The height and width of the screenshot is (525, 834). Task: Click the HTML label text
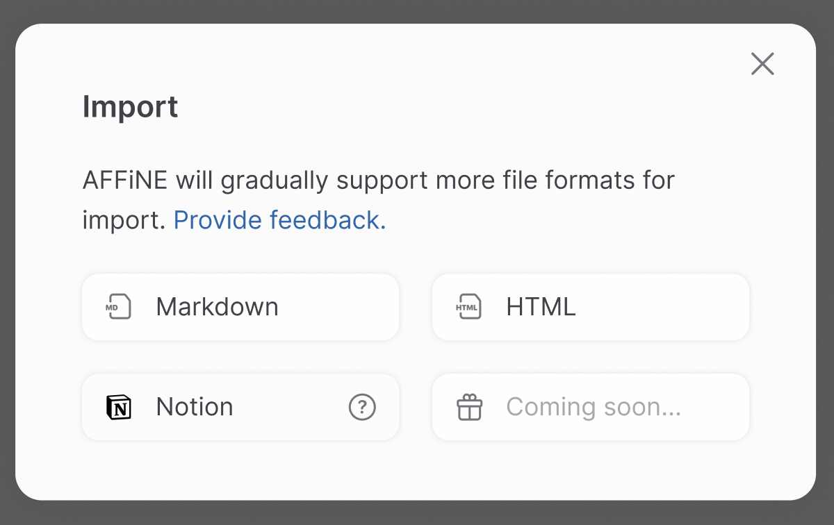pyautogui.click(x=541, y=306)
